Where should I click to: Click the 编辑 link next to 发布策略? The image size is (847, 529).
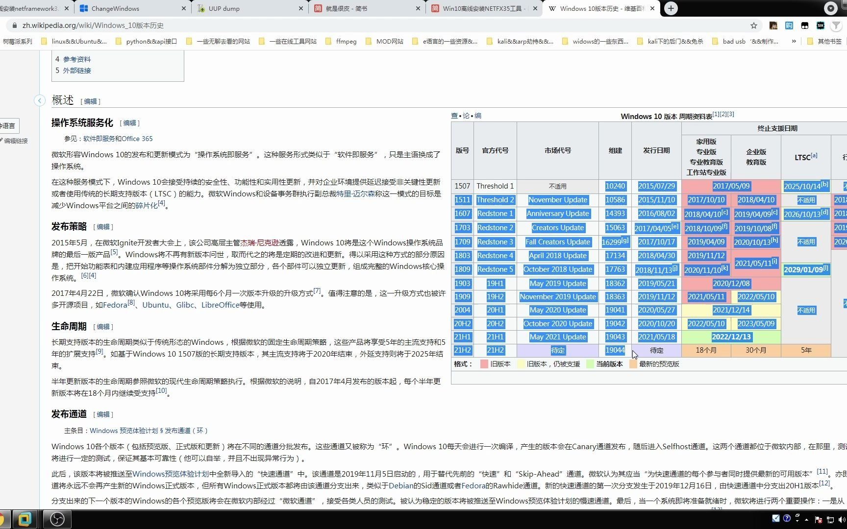(x=103, y=226)
